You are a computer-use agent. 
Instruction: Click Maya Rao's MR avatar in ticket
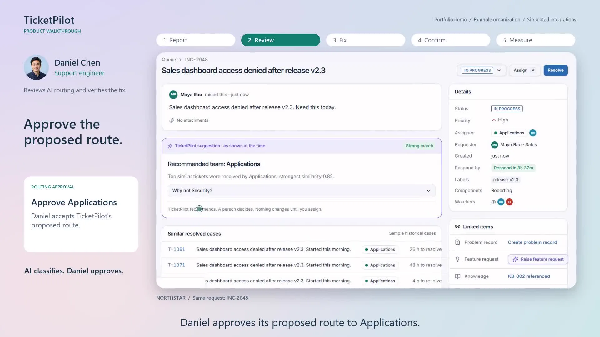click(x=173, y=95)
